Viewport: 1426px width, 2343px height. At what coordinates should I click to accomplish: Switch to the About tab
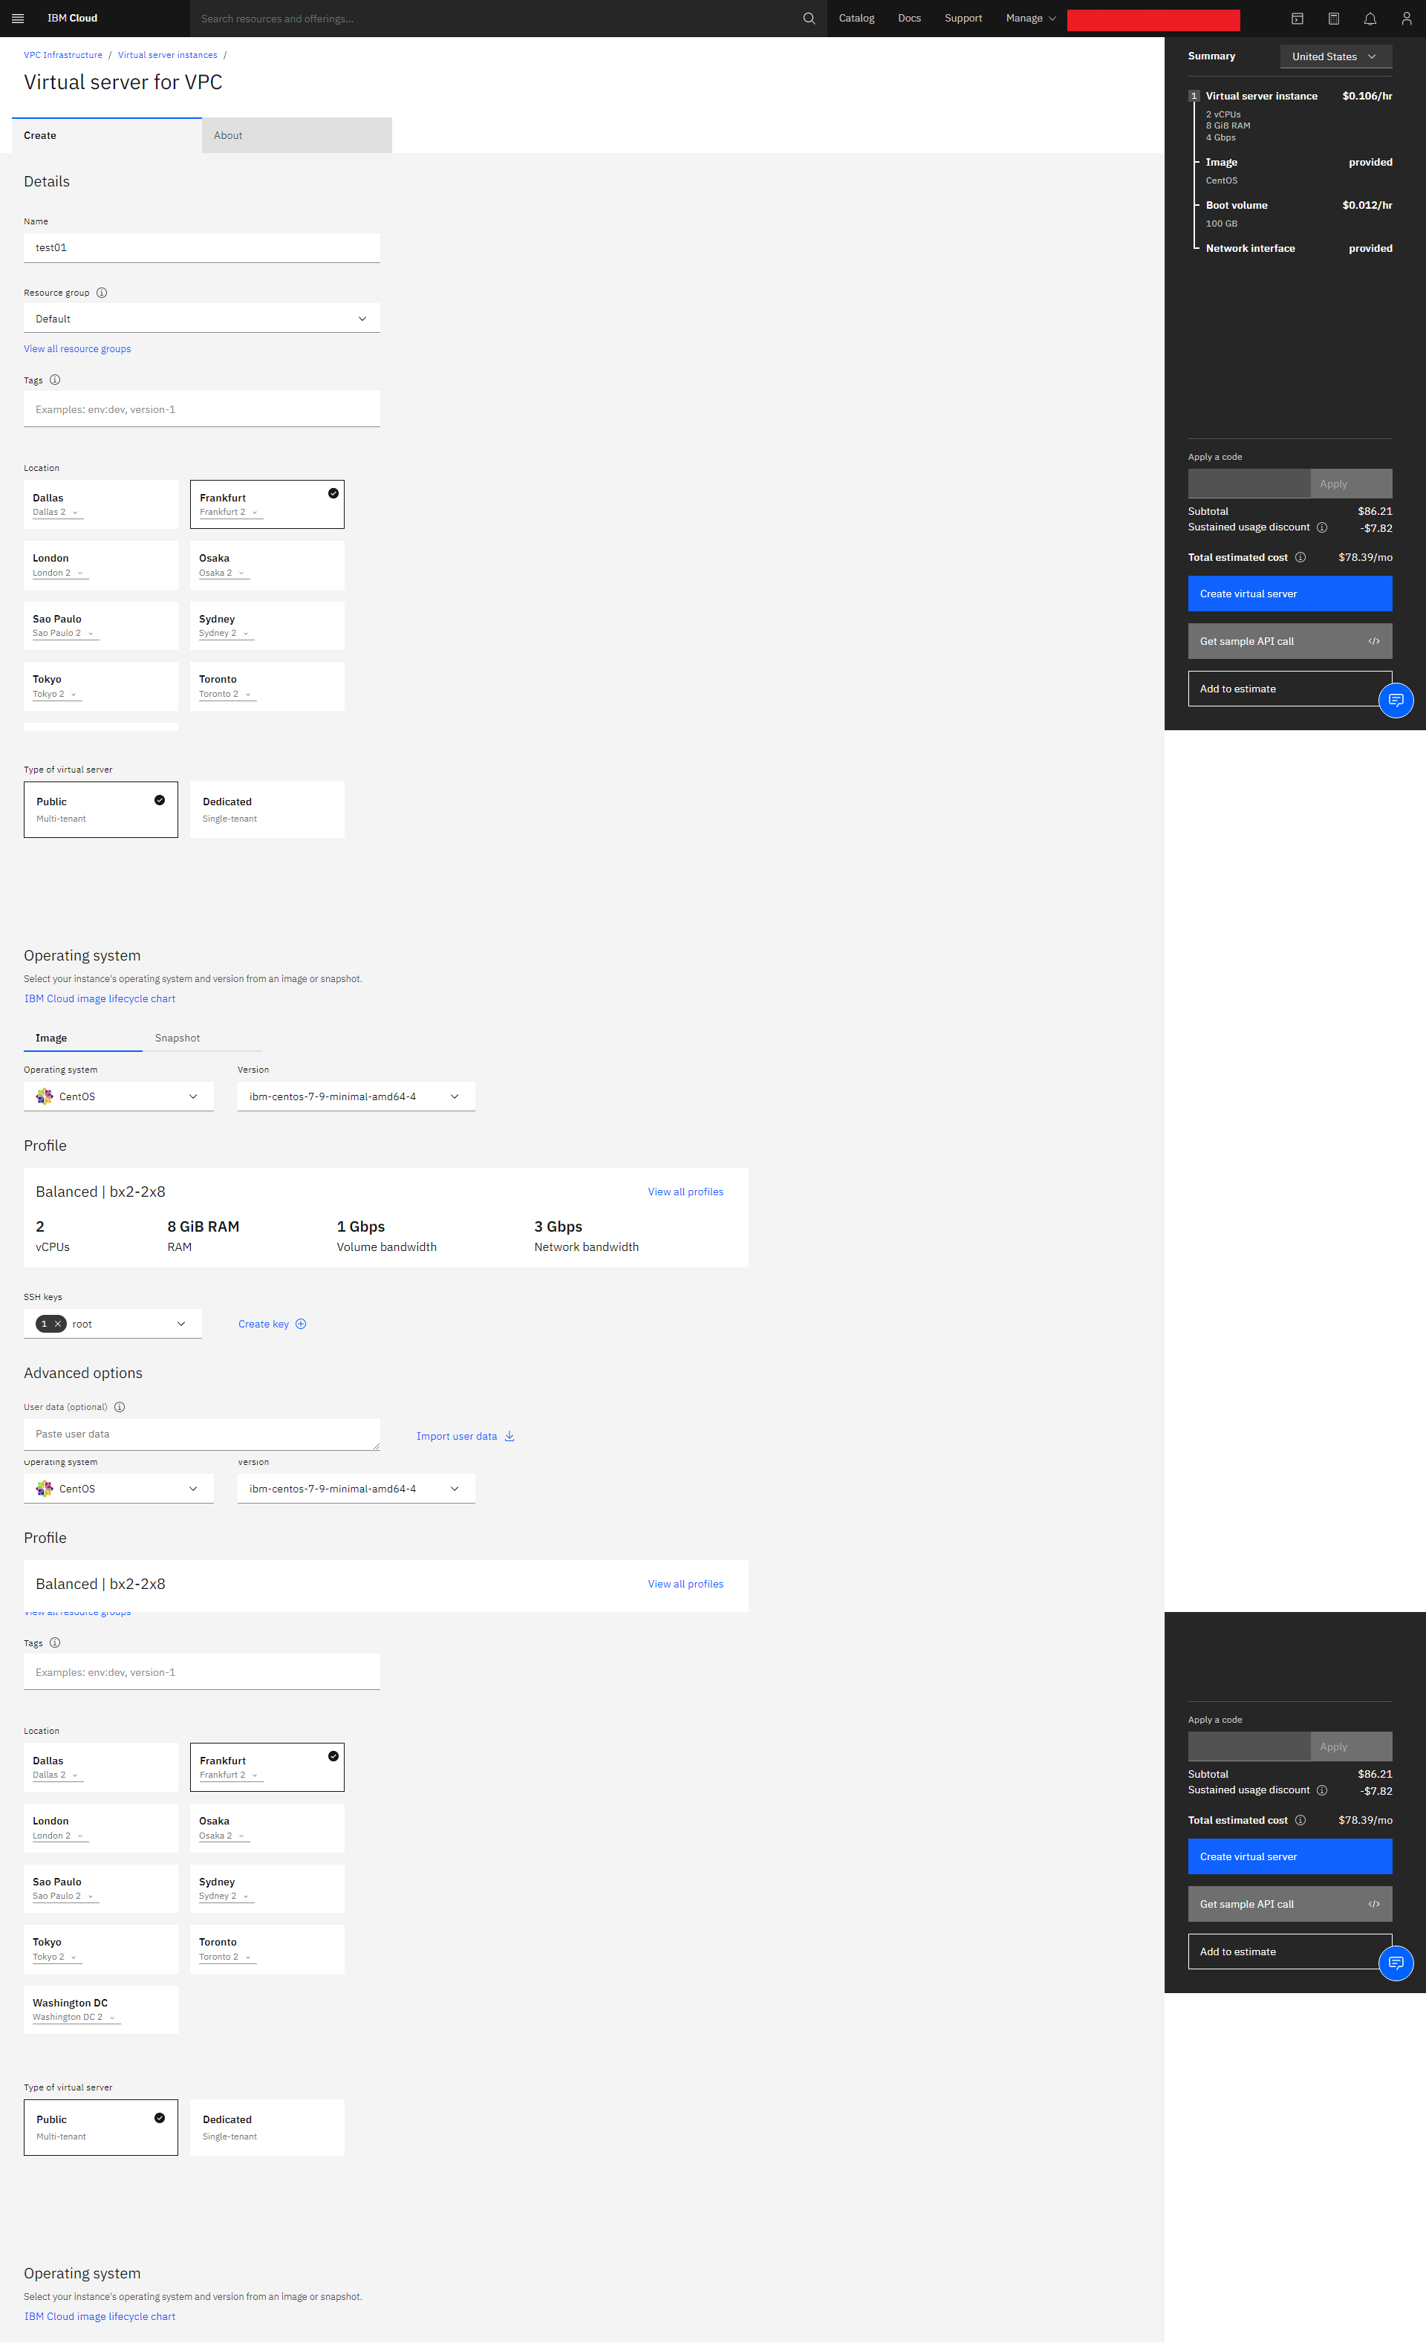click(x=296, y=135)
